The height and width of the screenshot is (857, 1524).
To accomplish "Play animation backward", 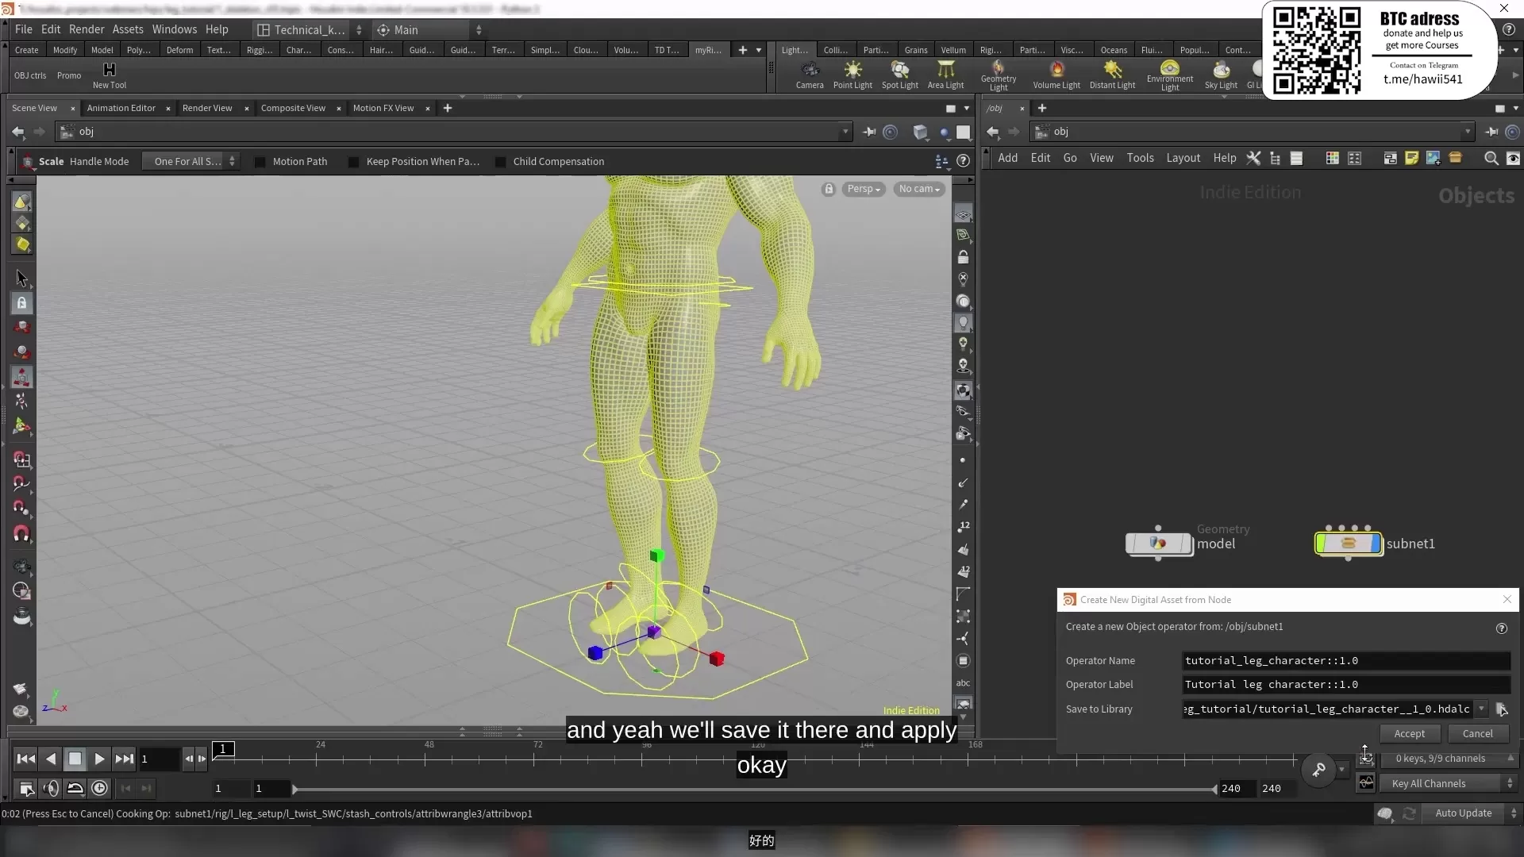I will [50, 759].
